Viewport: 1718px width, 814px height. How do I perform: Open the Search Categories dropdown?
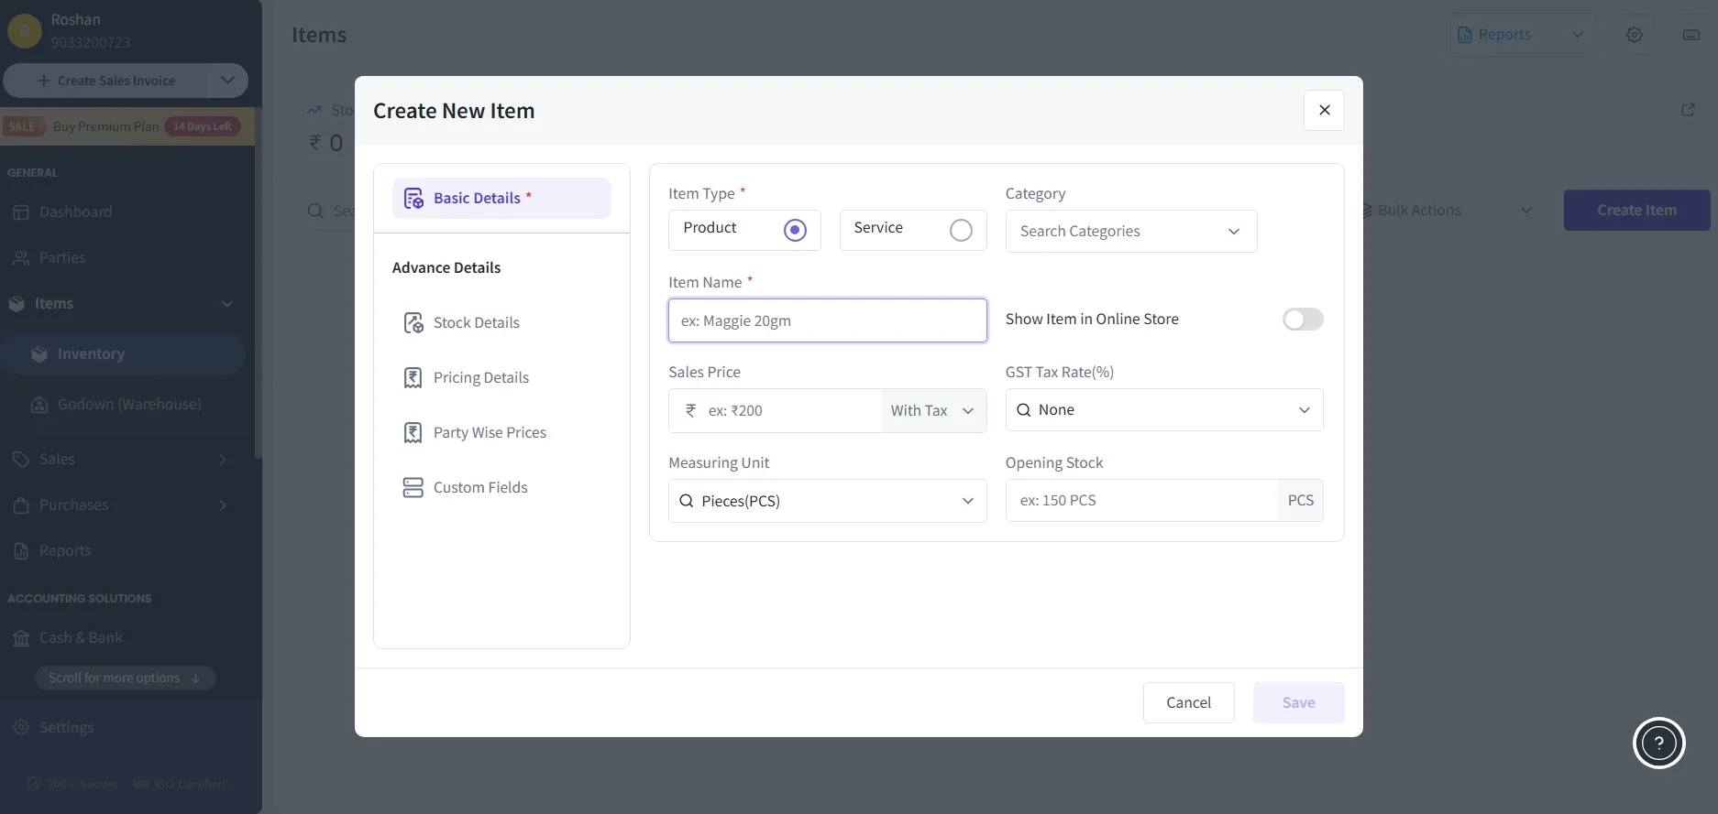[1131, 231]
